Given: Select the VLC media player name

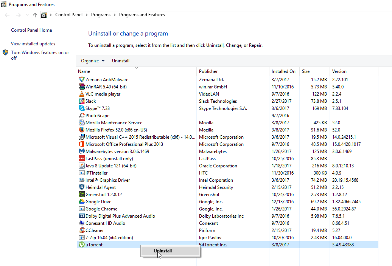Looking at the screenshot, I should tap(103, 94).
